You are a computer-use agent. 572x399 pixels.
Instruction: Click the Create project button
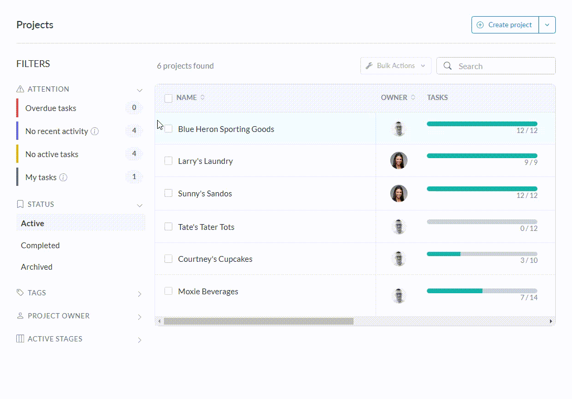point(505,25)
